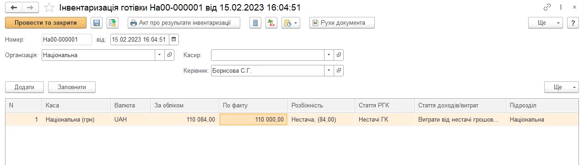Open the selected Організація item
The image size is (584, 165).
click(x=169, y=55)
